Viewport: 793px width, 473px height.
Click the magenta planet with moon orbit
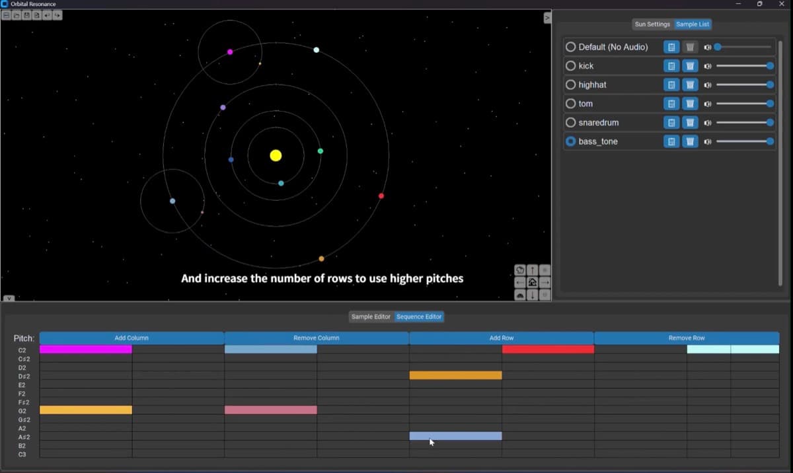(x=230, y=52)
